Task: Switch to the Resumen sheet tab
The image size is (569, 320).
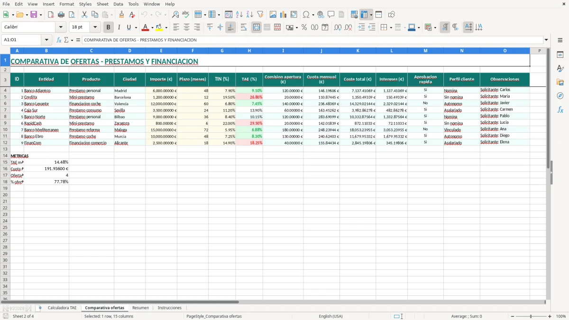Action: coord(140,308)
